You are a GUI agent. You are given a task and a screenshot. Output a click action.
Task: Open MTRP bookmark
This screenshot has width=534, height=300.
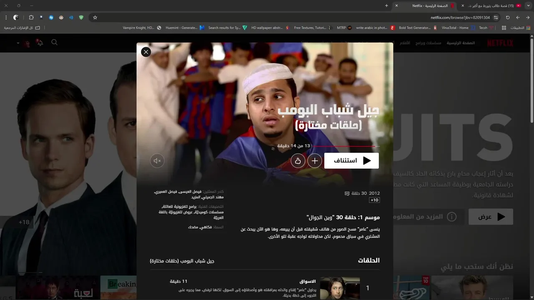pyautogui.click(x=344, y=28)
